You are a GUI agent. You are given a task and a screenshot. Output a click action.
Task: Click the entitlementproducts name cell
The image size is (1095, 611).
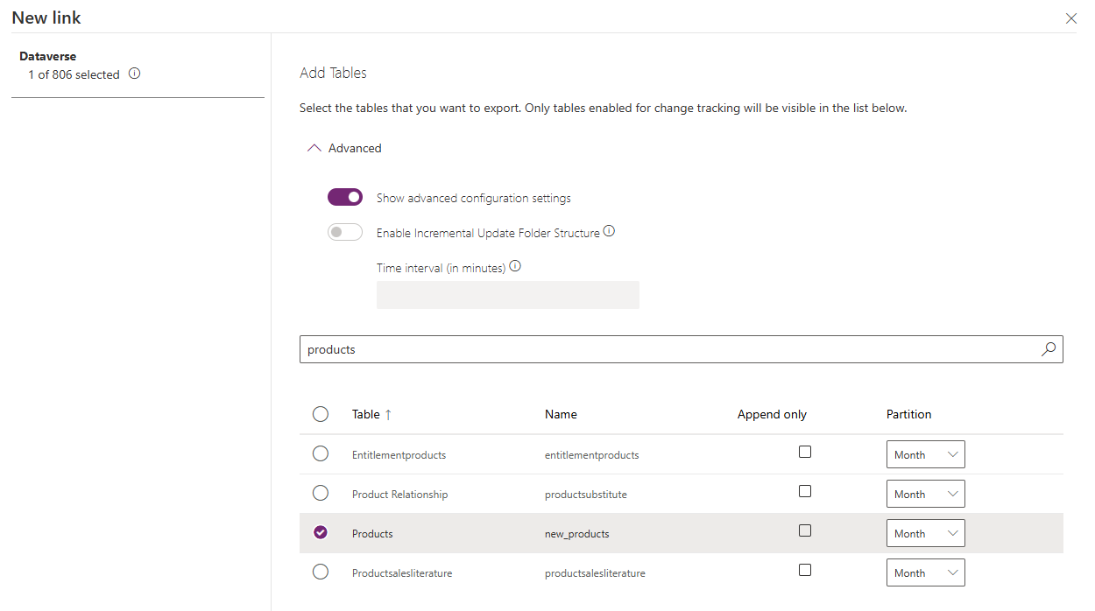(591, 455)
